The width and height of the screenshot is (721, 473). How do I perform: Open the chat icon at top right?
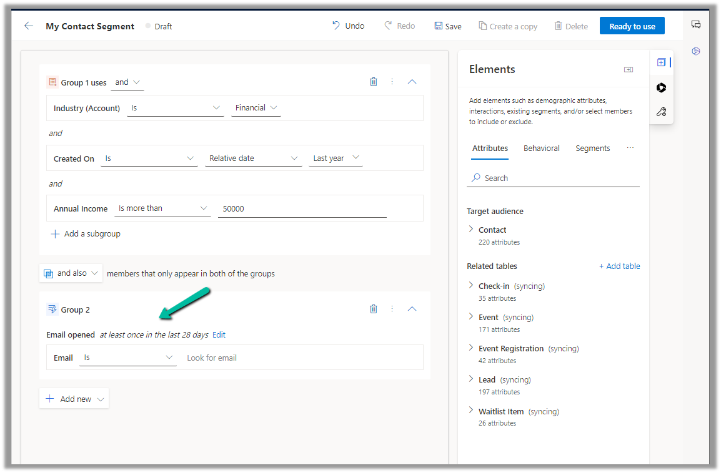(696, 25)
